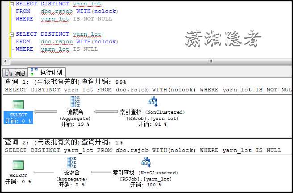The width and height of the screenshot is (293, 193).
Task: Click query 1 流聚合 Aggregate operator icon
Action: click(x=75, y=102)
